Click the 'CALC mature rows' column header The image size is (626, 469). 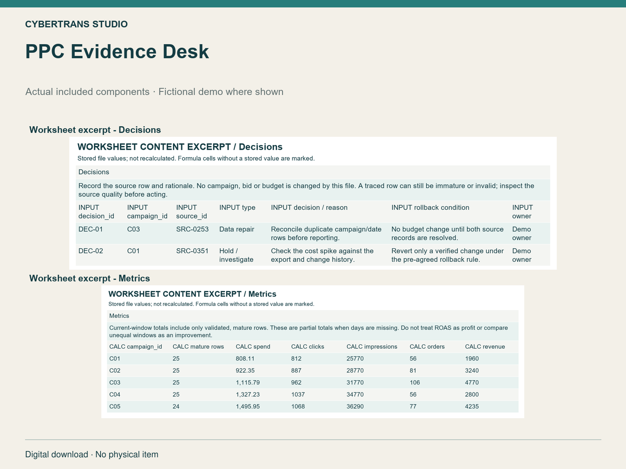[198, 347]
